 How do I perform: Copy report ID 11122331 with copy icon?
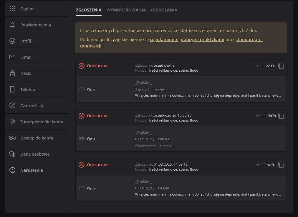(x=281, y=66)
